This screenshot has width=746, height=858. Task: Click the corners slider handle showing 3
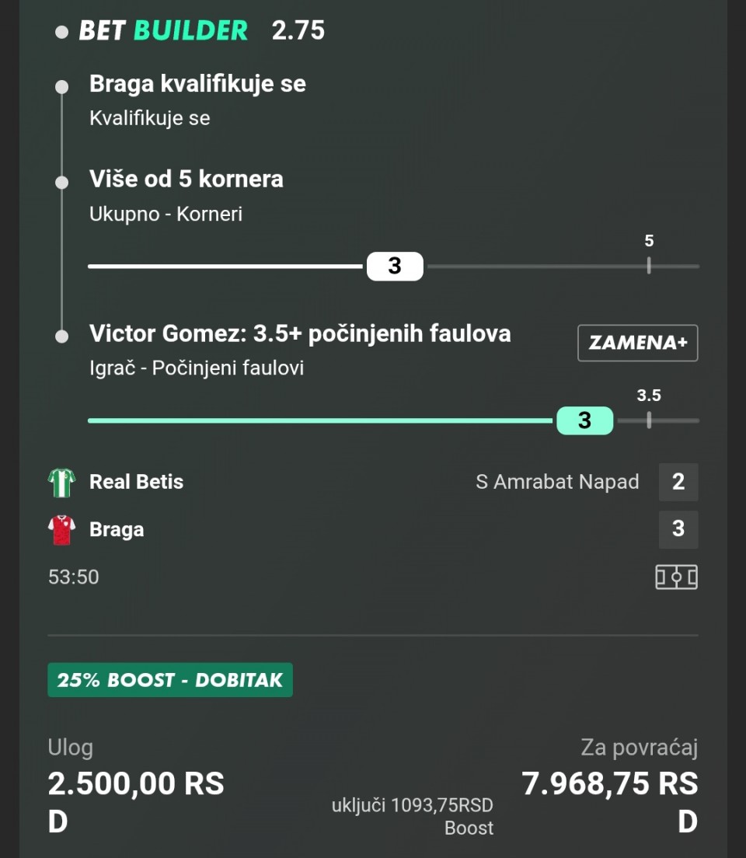tap(395, 266)
